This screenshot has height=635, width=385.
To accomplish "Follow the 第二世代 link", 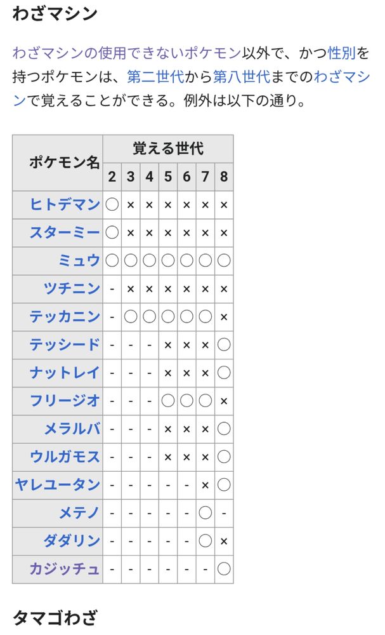I will (155, 77).
